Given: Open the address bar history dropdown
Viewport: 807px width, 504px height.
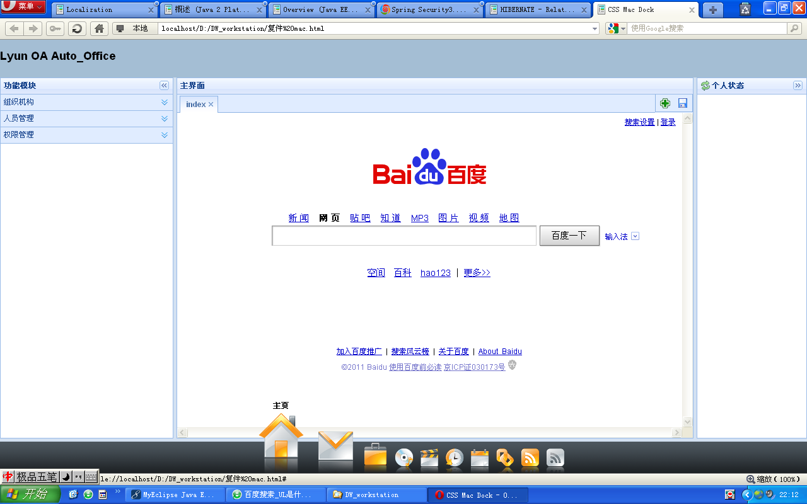Looking at the screenshot, I should 595,28.
